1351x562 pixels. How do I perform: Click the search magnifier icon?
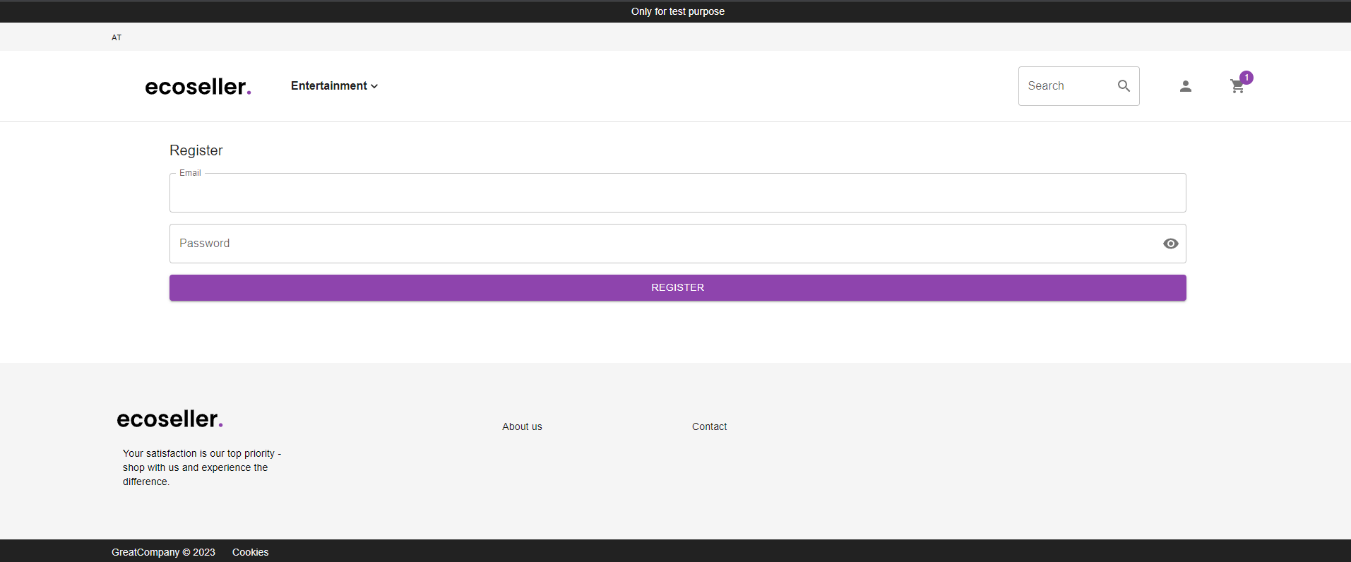click(x=1124, y=86)
